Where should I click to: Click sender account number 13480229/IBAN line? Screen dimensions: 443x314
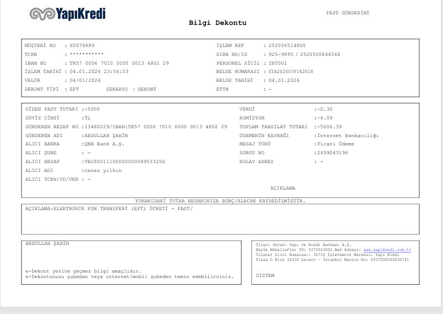pyautogui.click(x=156, y=127)
